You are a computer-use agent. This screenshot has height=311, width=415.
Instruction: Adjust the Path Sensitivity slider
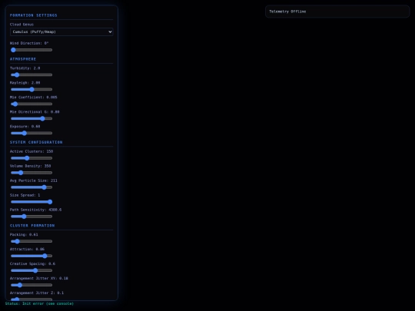32,217
